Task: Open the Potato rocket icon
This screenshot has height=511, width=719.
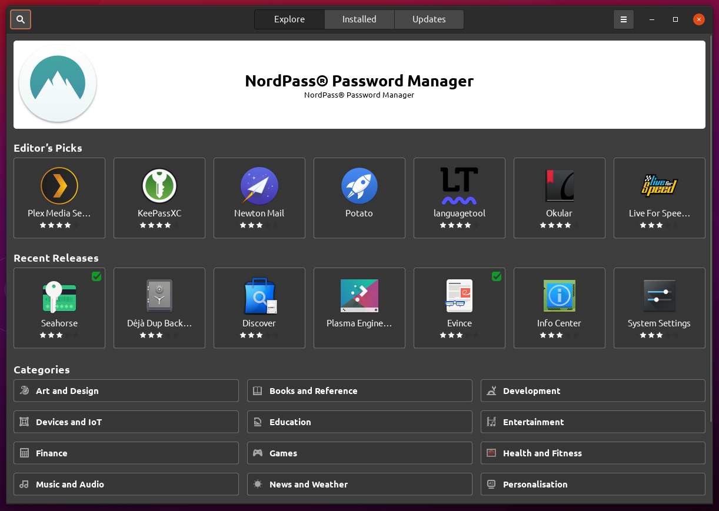Action: [359, 186]
